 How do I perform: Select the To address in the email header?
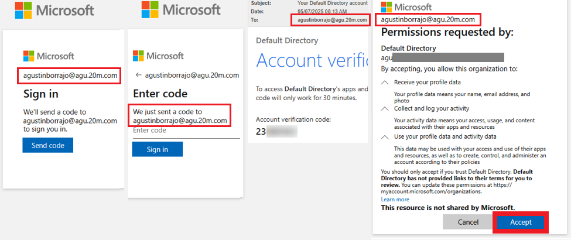332,20
